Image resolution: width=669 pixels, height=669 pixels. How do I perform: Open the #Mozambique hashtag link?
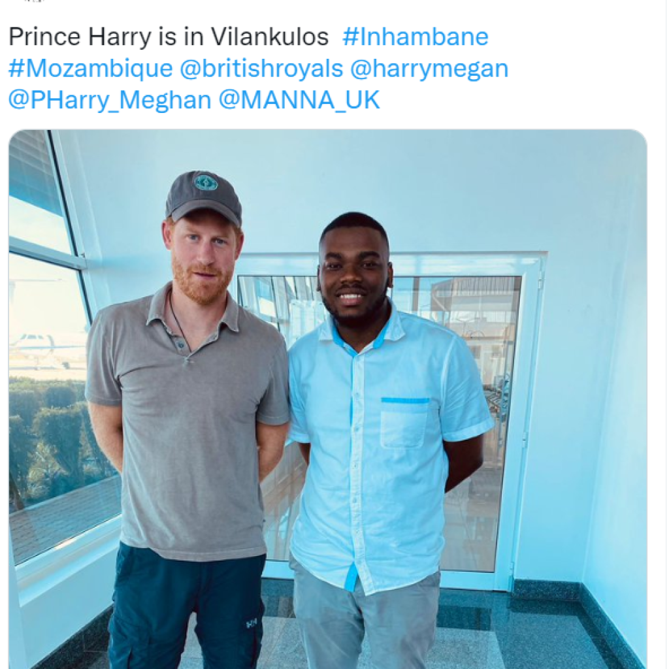click(90, 68)
